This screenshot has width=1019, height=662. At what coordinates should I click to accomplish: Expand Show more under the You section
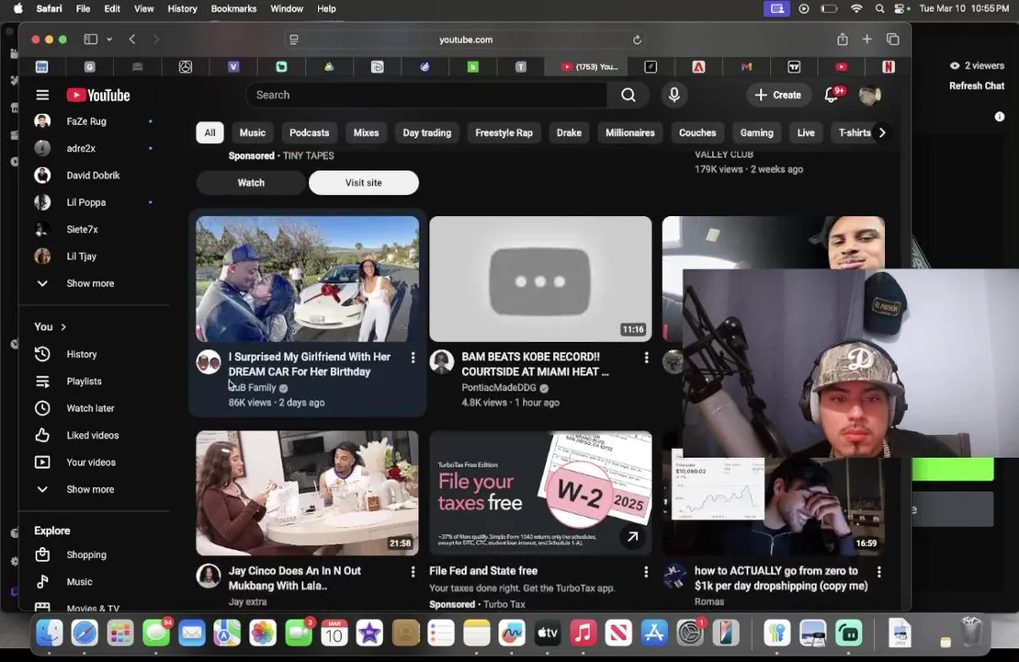[90, 490]
